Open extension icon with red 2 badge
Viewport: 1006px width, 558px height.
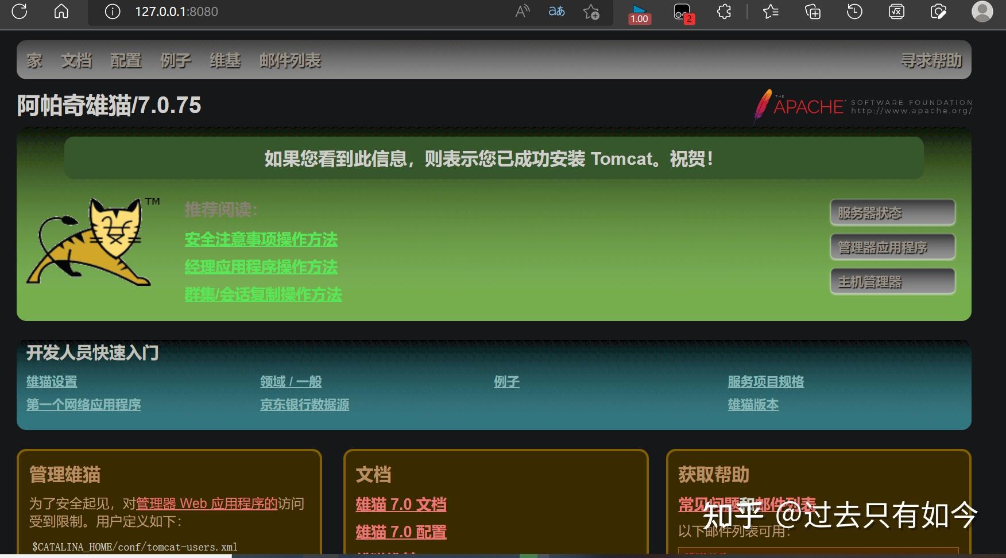click(683, 13)
